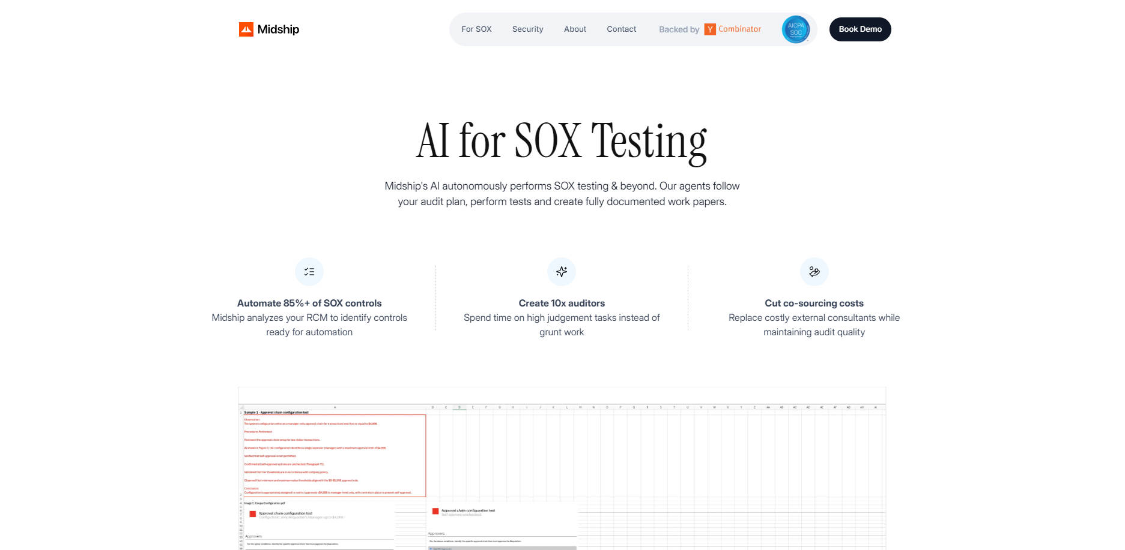Open the About nav link
This screenshot has height=550, width=1125.
tap(575, 29)
